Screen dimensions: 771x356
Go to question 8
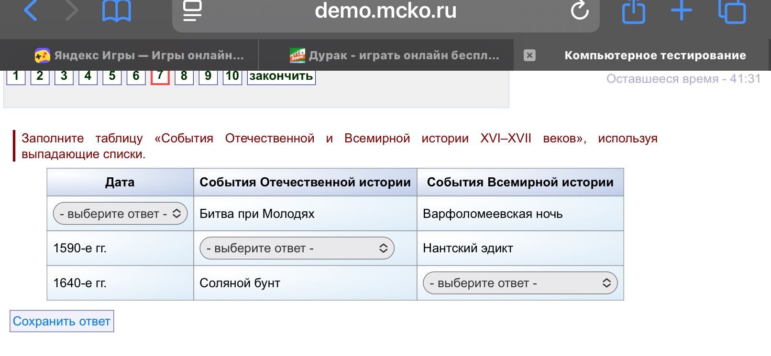184,76
